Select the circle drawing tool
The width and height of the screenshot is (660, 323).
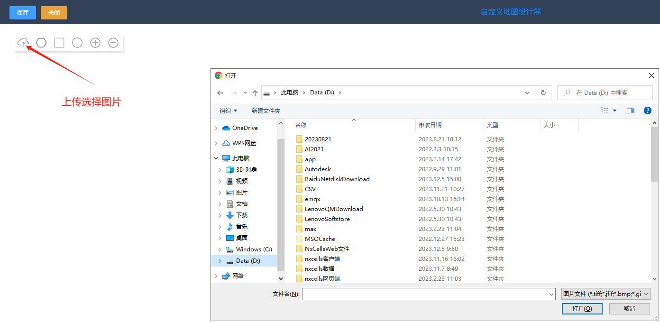click(x=77, y=43)
